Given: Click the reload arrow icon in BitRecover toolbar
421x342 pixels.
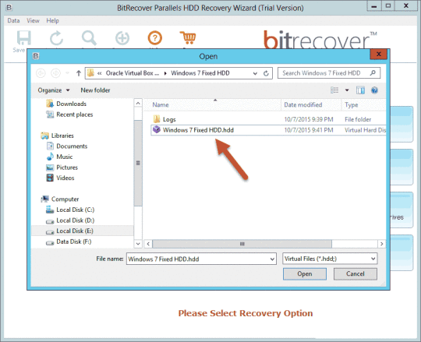Looking at the screenshot, I should (x=57, y=38).
